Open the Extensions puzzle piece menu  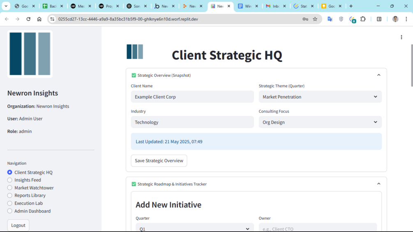(363, 19)
